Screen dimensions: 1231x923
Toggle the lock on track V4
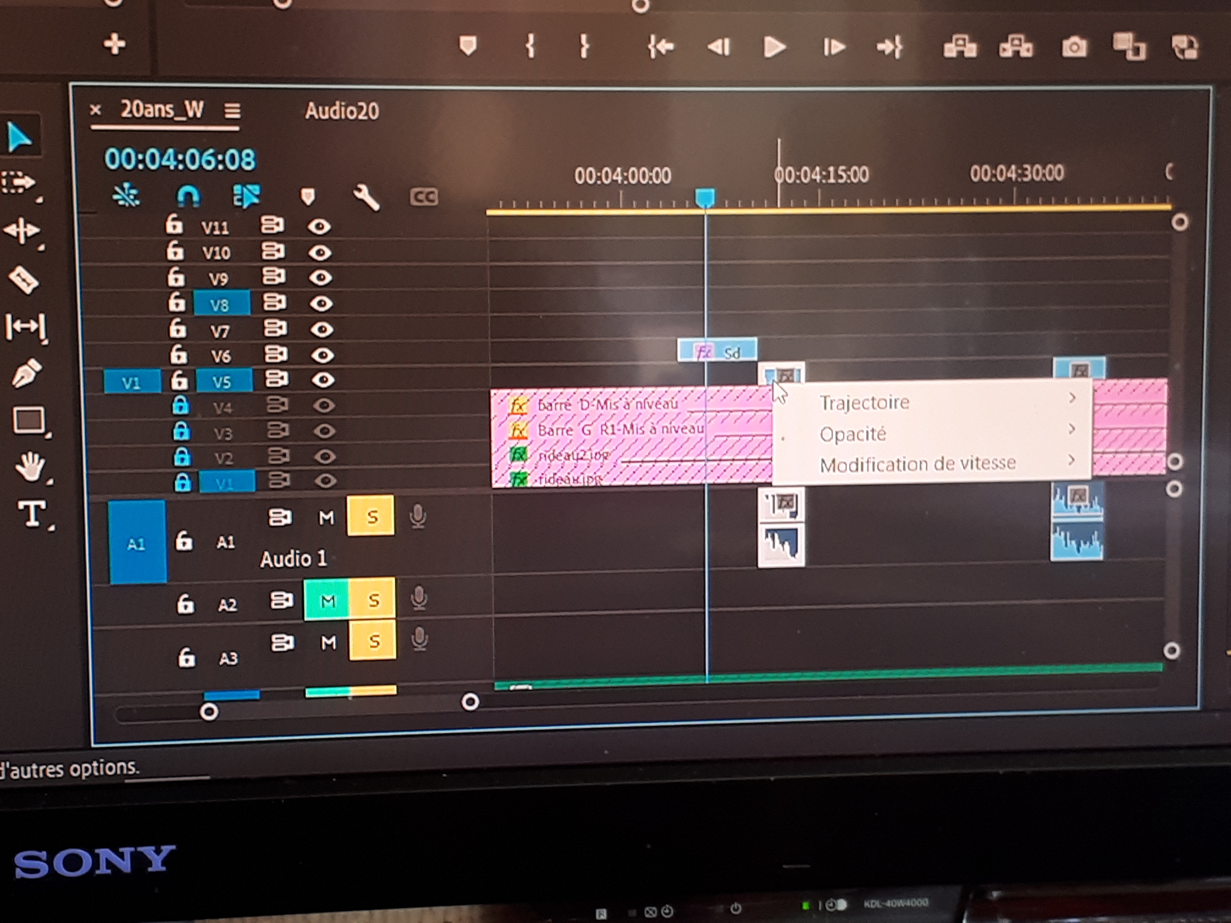click(x=180, y=406)
